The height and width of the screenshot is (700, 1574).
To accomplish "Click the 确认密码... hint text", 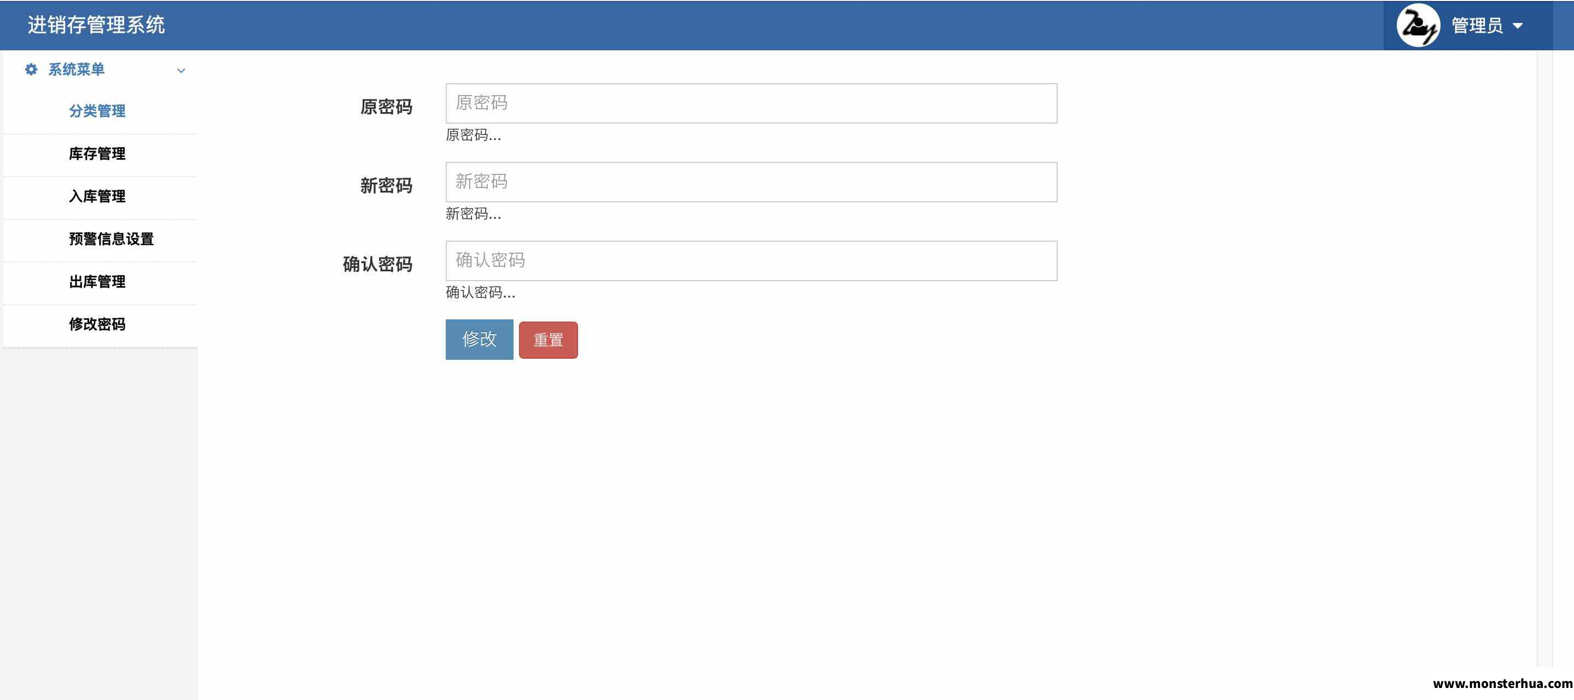I will (x=480, y=293).
